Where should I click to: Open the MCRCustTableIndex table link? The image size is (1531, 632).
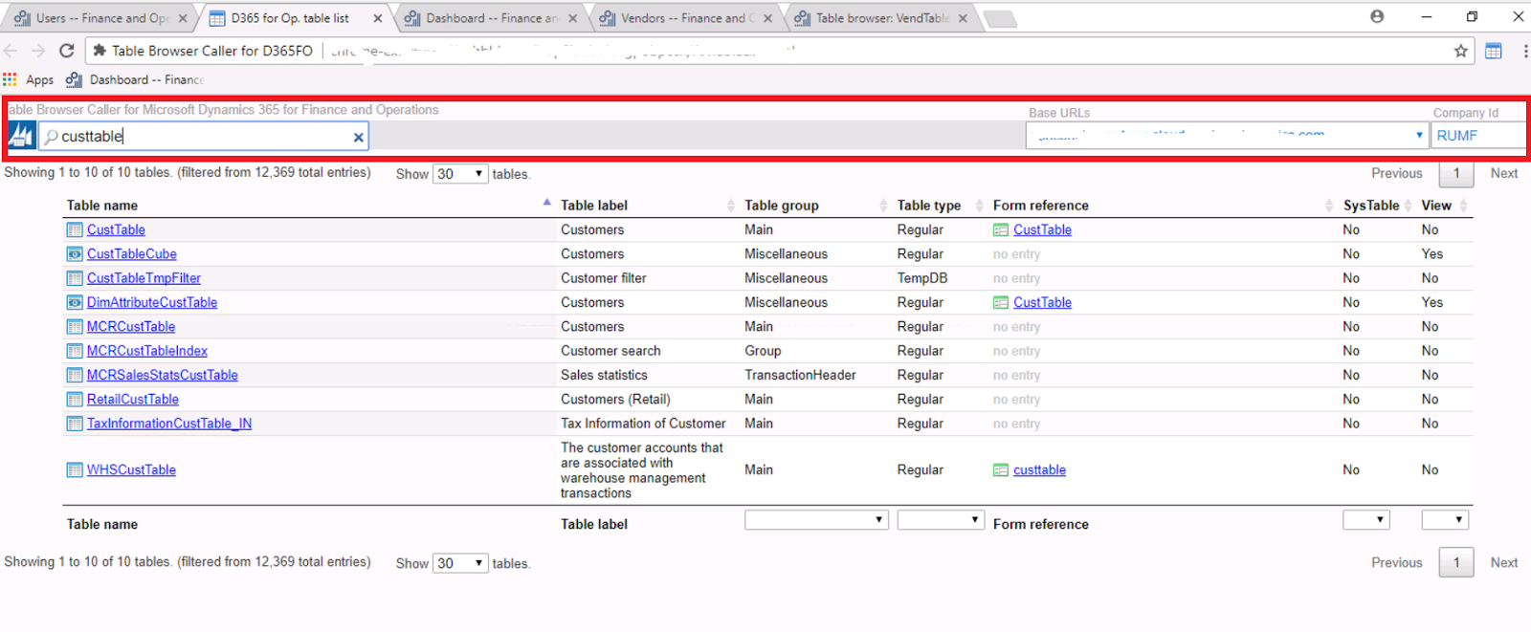pos(147,351)
